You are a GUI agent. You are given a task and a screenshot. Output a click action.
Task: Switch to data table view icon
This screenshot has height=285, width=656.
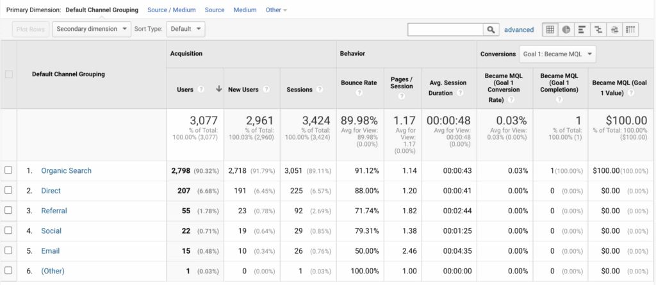(550, 29)
